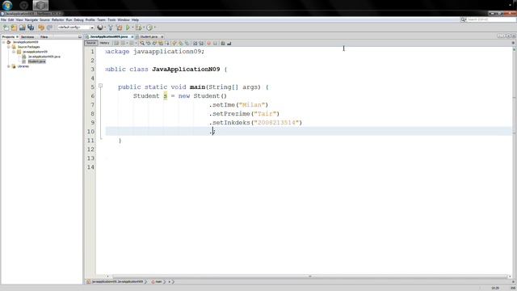Open the Edit menu
Image resolution: width=517 pixels, height=291 pixels.
[11, 19]
